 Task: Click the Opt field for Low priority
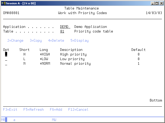point(6,59)
